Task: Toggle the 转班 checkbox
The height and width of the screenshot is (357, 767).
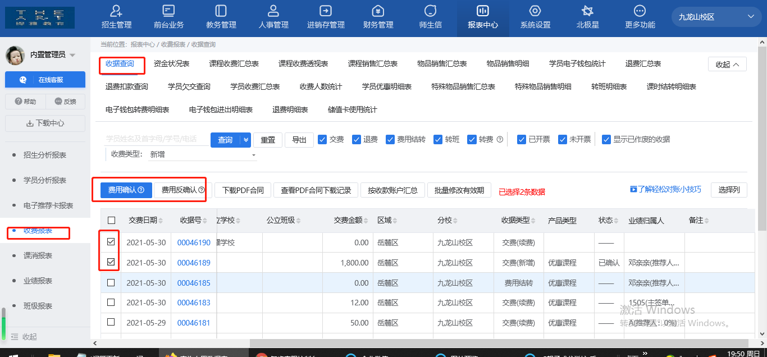Action: (438, 139)
